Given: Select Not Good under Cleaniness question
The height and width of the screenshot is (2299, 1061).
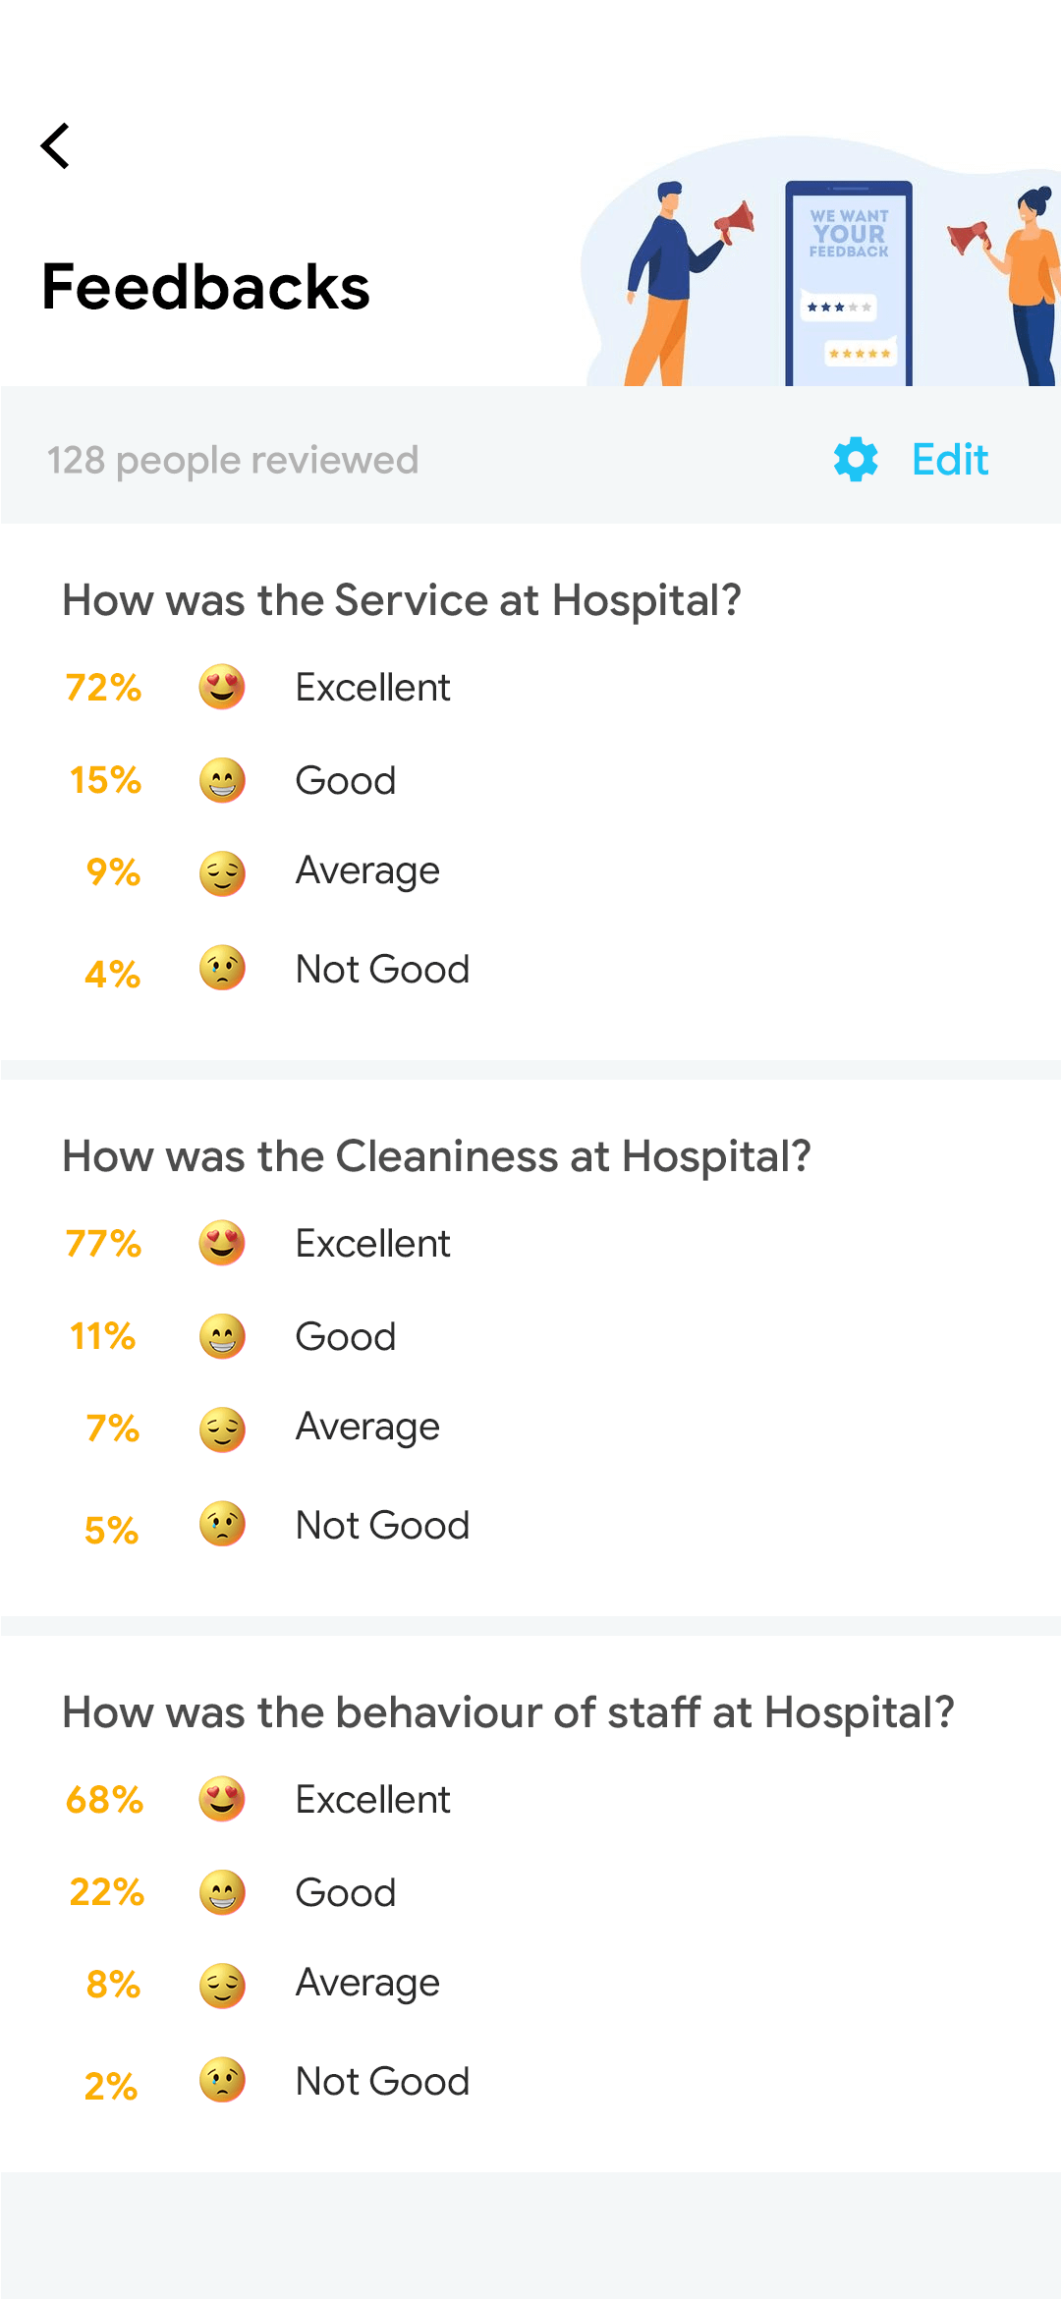Looking at the screenshot, I should click(x=382, y=1525).
